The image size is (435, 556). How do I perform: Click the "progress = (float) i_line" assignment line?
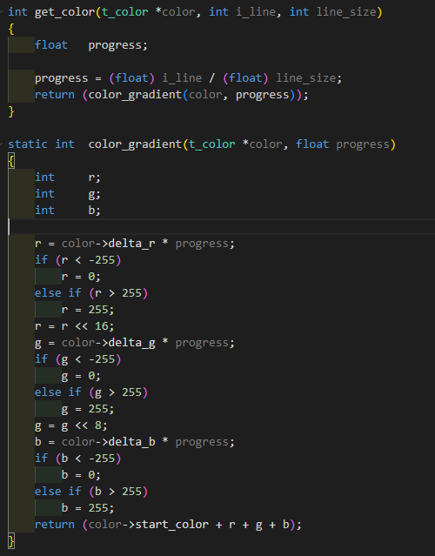(188, 78)
